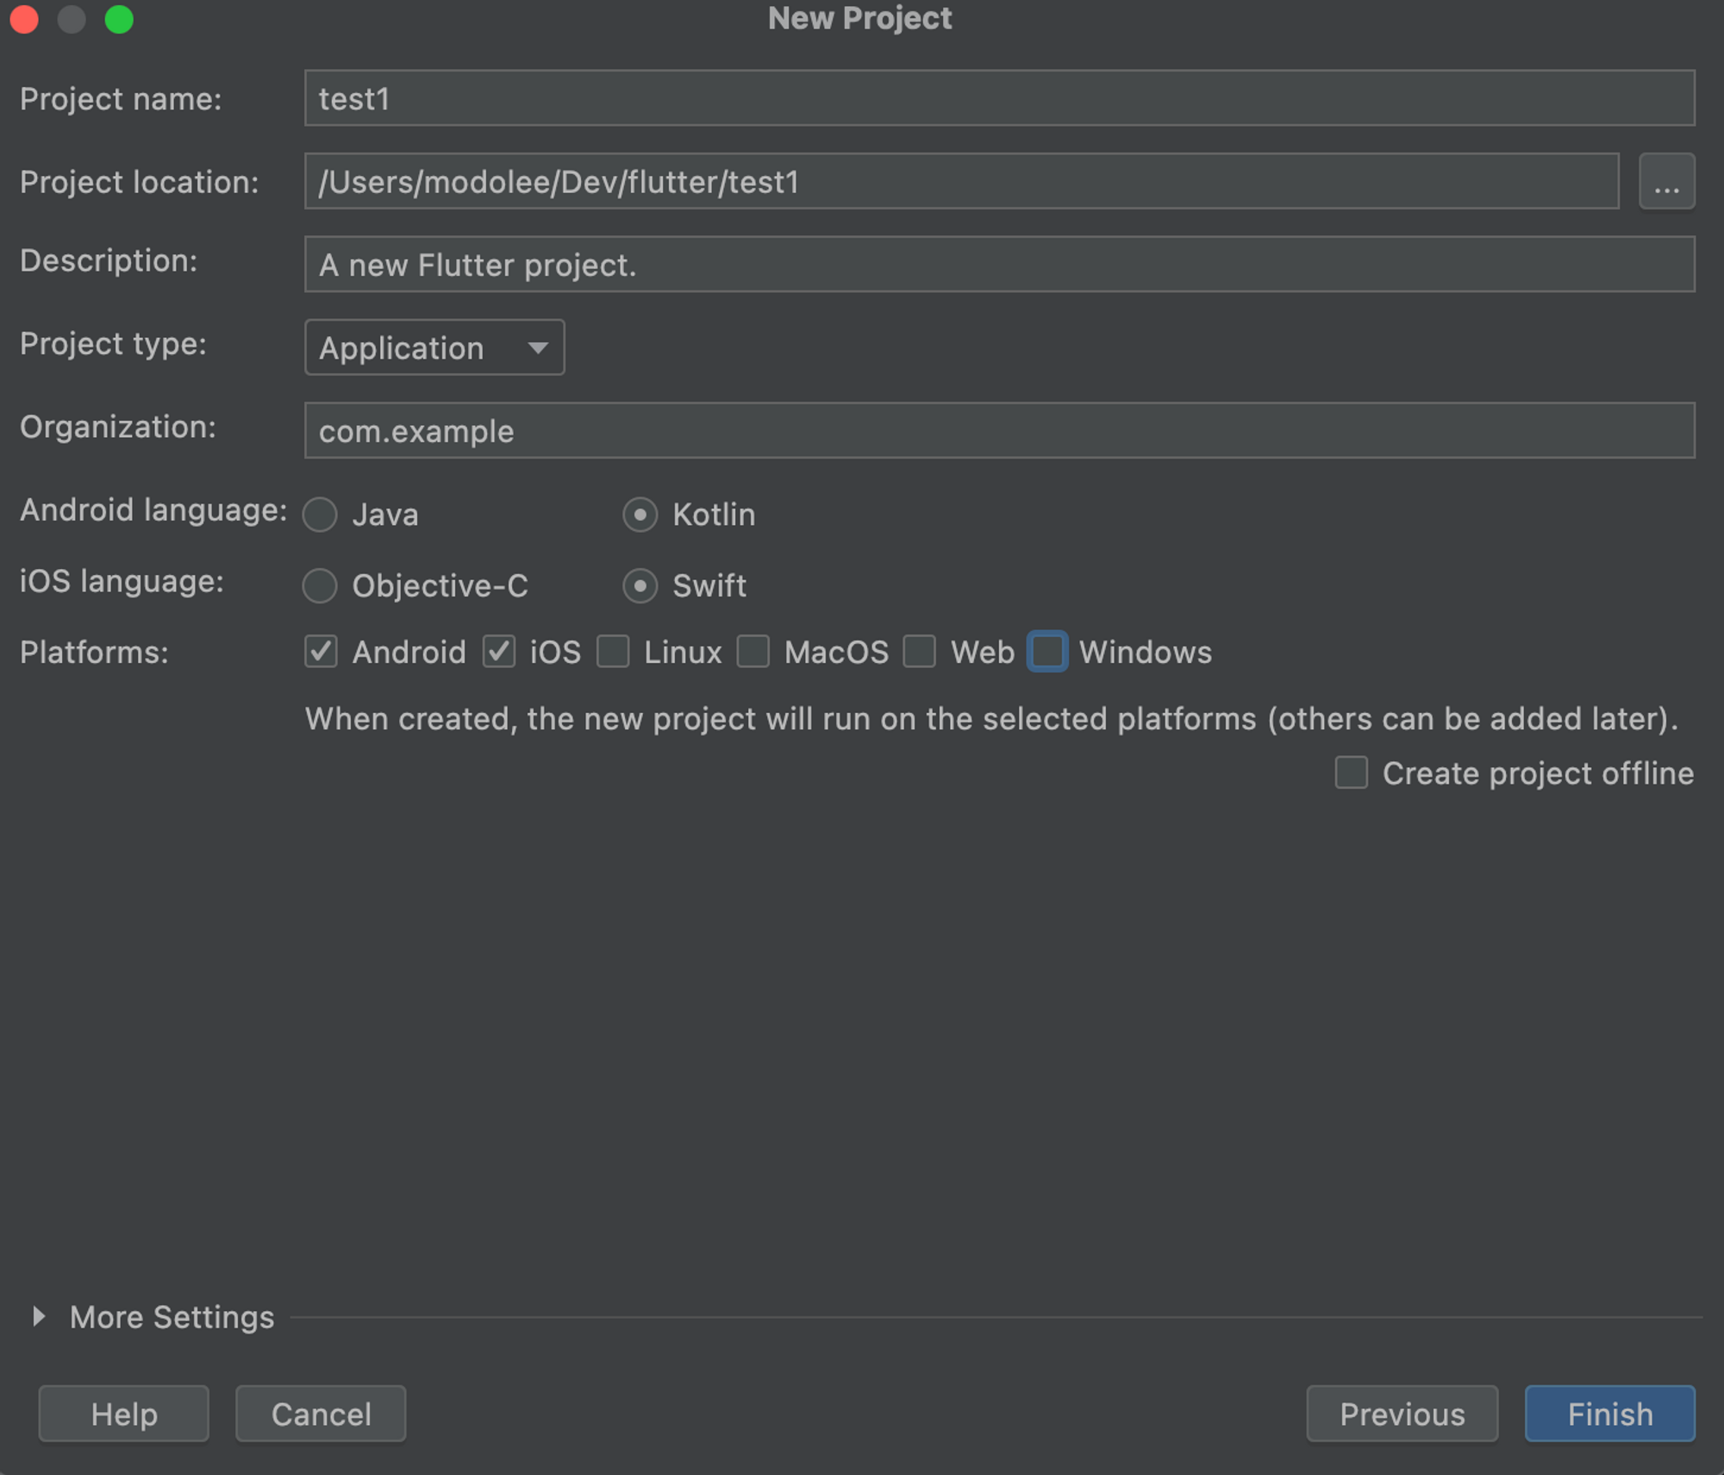Screen dimensions: 1724x1475
Task: Enable the Linux platform checkbox
Action: [613, 652]
